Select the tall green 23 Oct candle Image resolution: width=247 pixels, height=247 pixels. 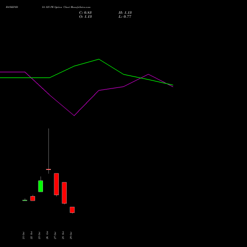tap(41, 186)
